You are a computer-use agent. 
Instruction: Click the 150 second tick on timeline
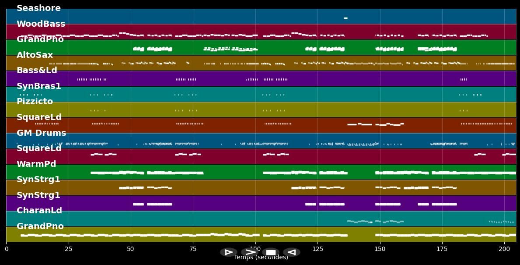pos(380,249)
